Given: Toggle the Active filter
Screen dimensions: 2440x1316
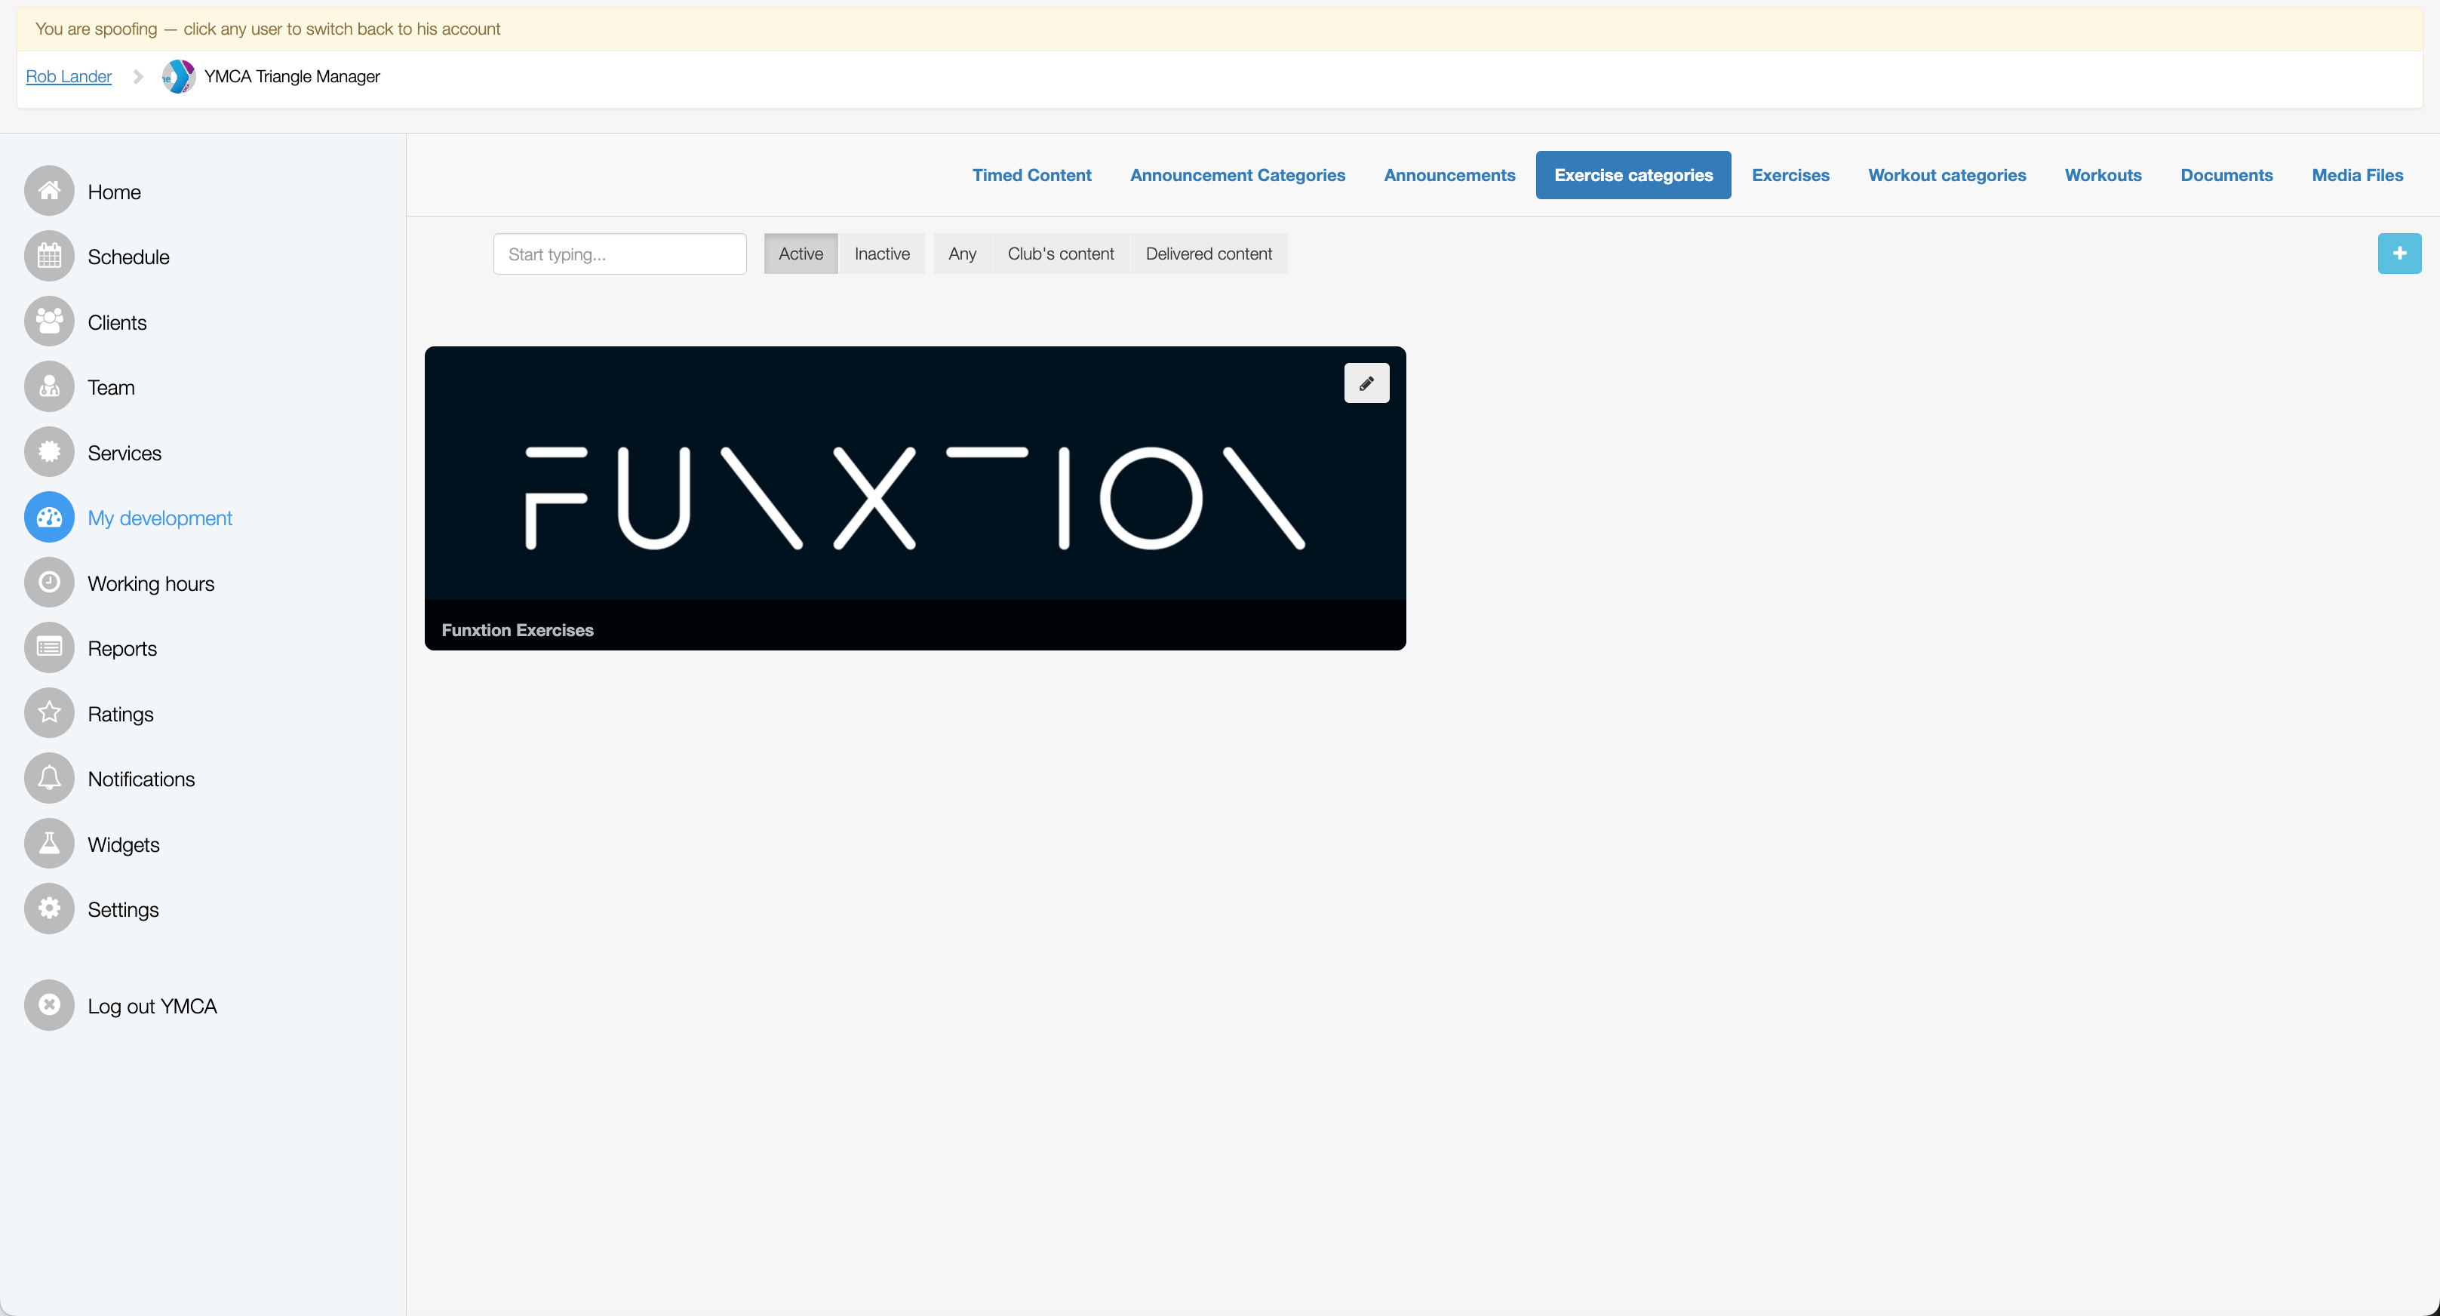Looking at the screenshot, I should point(801,254).
